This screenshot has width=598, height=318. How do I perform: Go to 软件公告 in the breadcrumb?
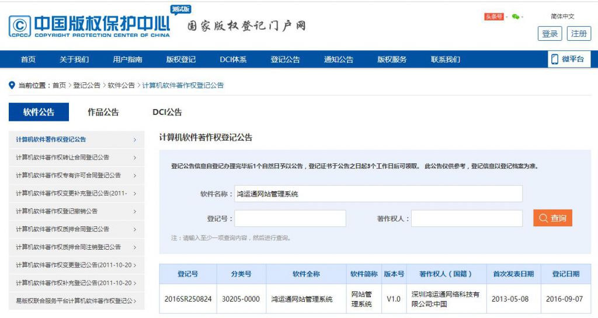pos(121,85)
